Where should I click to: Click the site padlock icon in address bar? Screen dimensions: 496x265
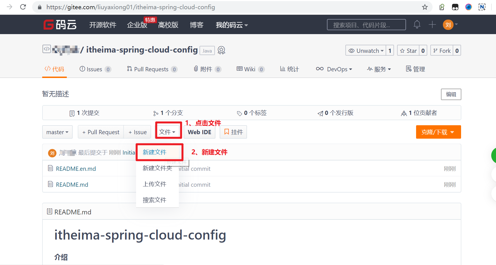(40, 7)
